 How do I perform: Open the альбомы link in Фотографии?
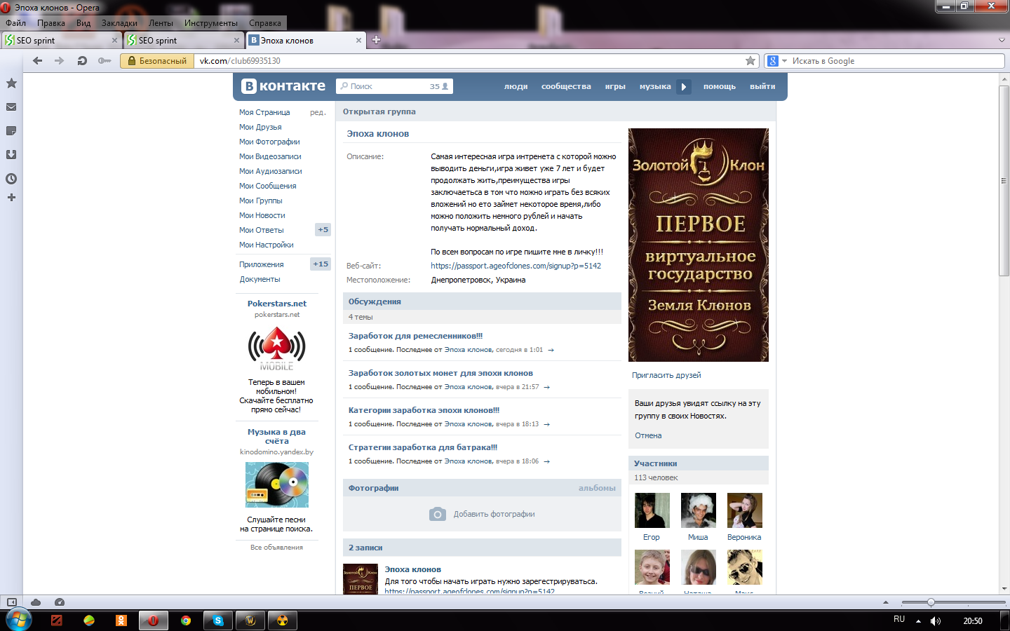[x=597, y=488]
